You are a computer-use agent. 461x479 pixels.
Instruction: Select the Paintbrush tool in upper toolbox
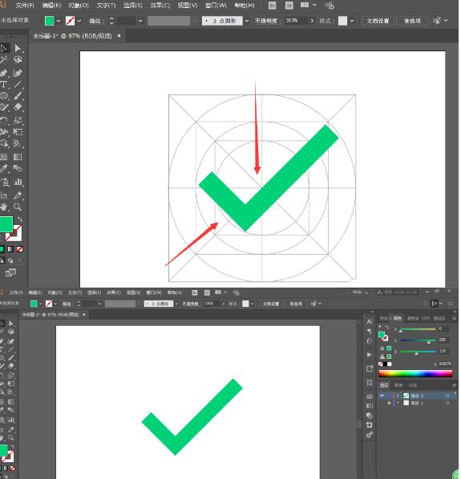point(18,96)
